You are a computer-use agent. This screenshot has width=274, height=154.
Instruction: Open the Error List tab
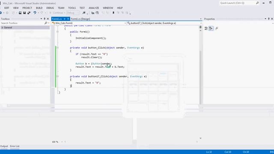15,146
